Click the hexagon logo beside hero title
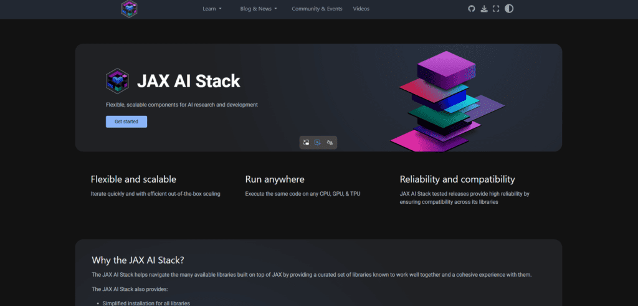Image resolution: width=638 pixels, height=306 pixels. pos(117,81)
